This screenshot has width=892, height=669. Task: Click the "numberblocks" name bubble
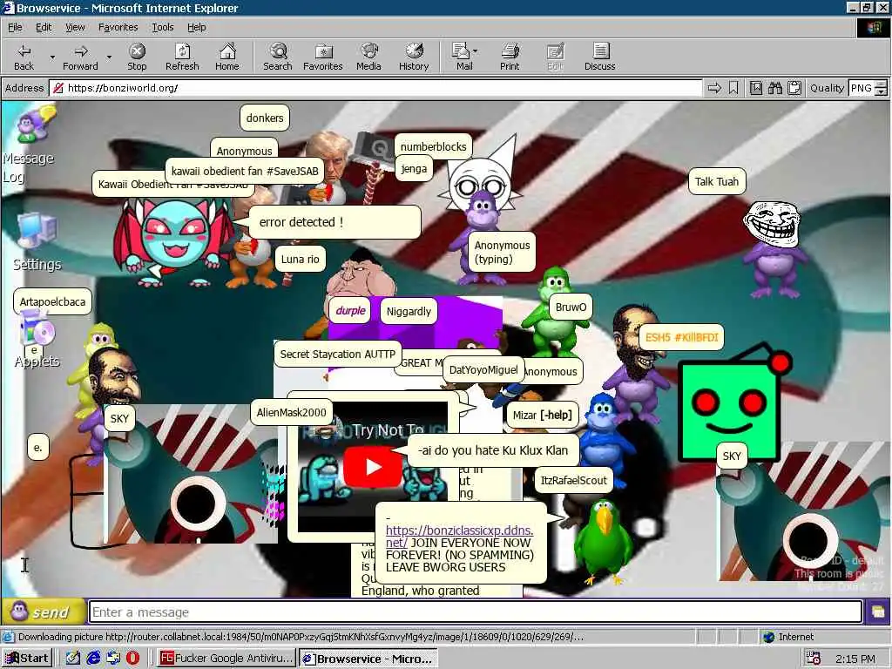(x=434, y=146)
